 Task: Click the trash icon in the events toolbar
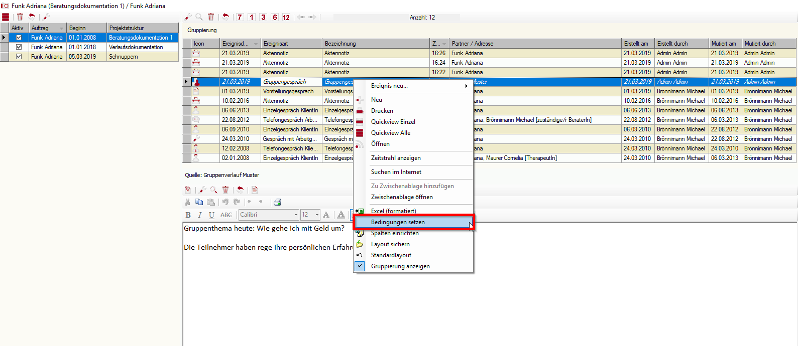point(211,17)
